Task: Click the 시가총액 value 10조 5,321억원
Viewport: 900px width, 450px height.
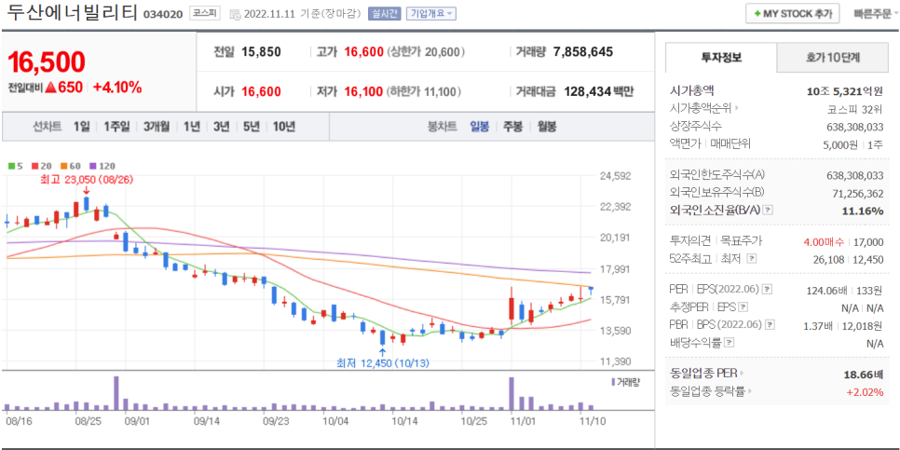Action: (x=845, y=90)
